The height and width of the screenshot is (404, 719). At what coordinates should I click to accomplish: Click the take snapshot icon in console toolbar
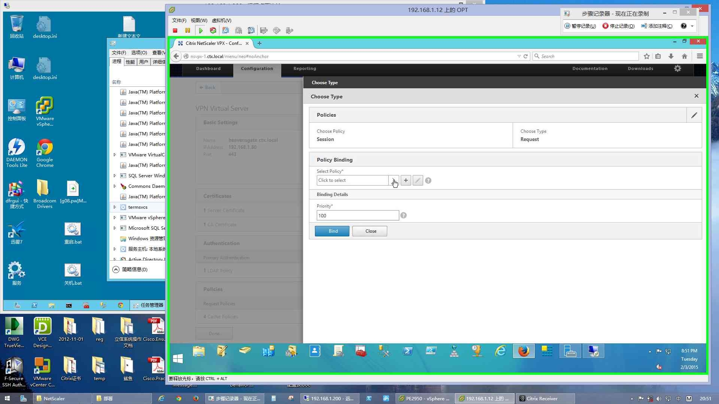[x=226, y=31]
